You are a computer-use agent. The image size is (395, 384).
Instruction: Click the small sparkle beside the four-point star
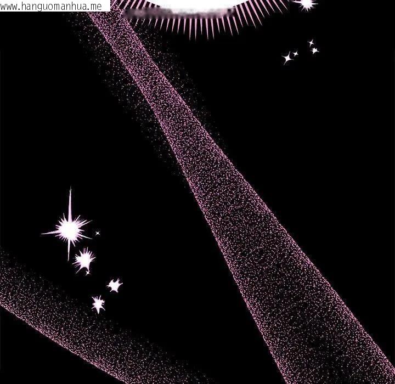[x=296, y=54]
